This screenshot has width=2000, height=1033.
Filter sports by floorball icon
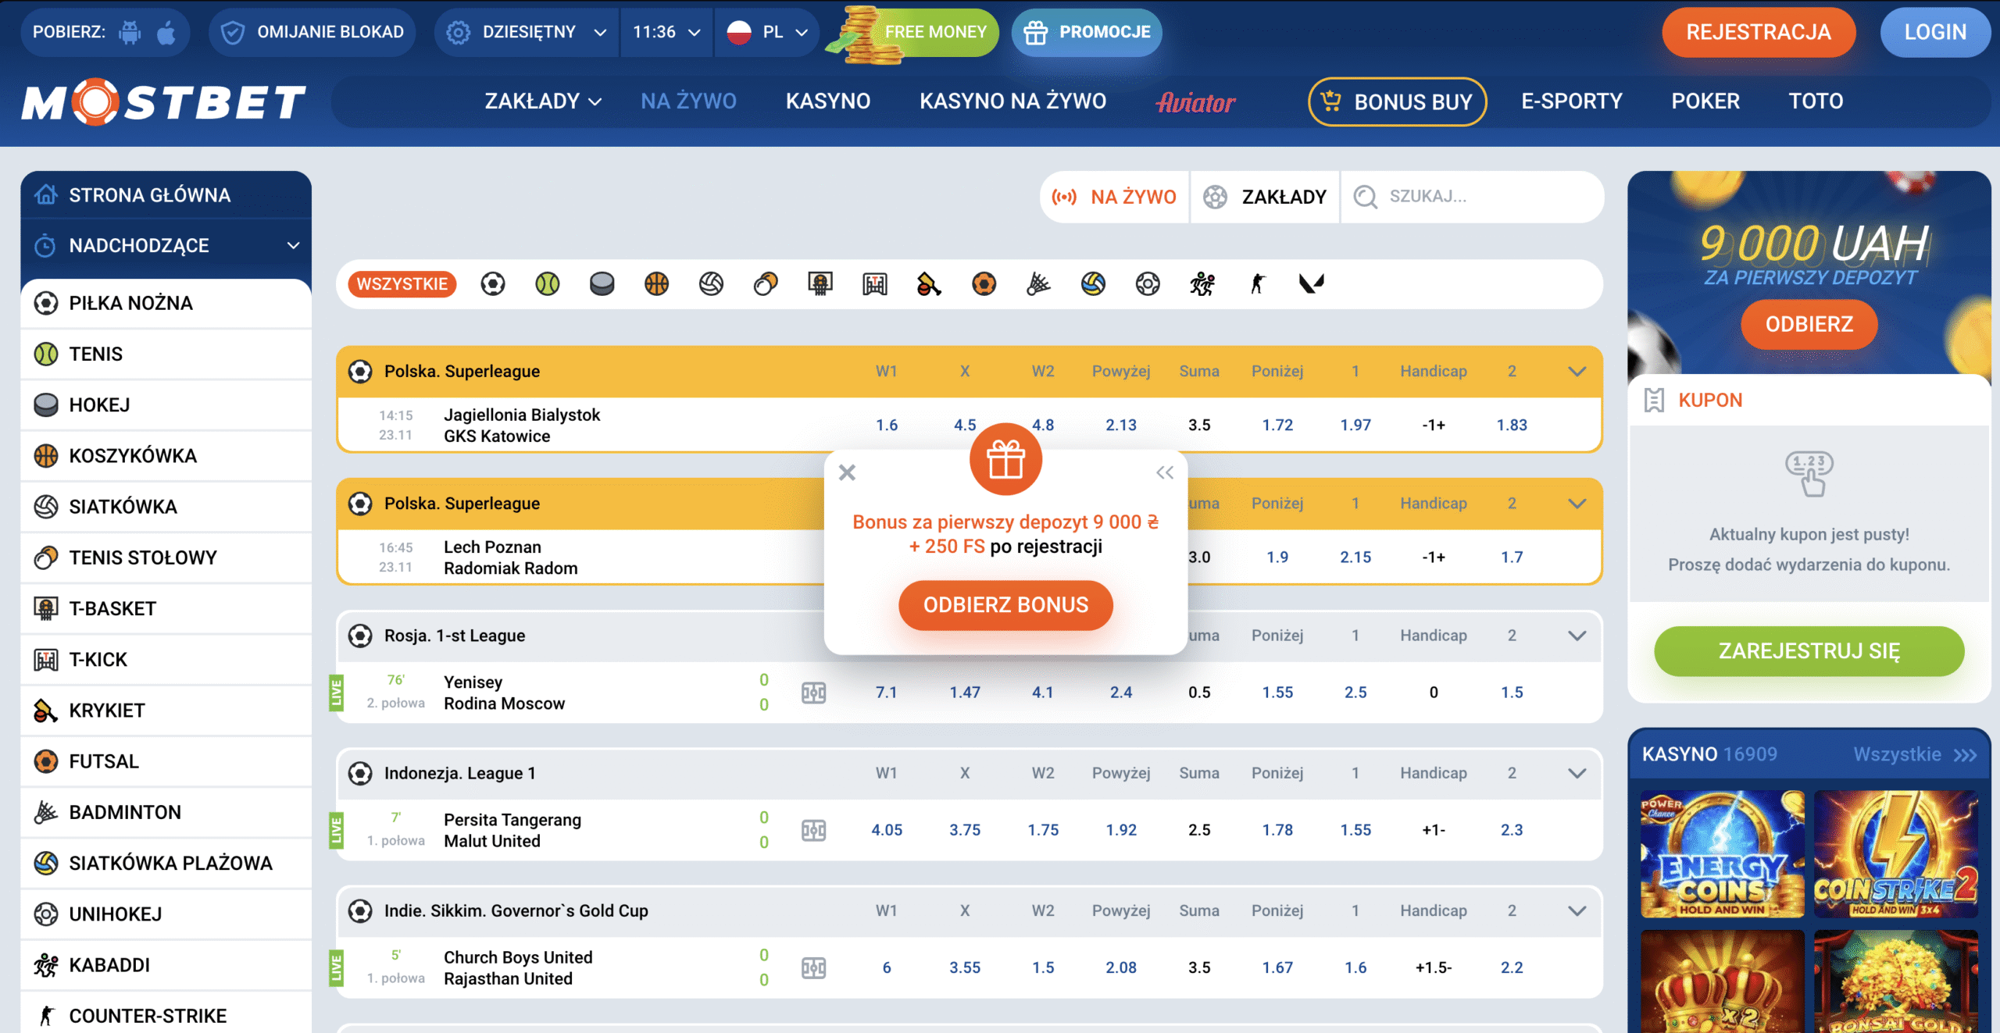point(1148,283)
